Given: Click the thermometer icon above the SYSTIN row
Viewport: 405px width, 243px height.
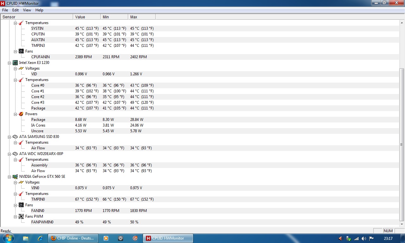Looking at the screenshot, I should (21, 23).
